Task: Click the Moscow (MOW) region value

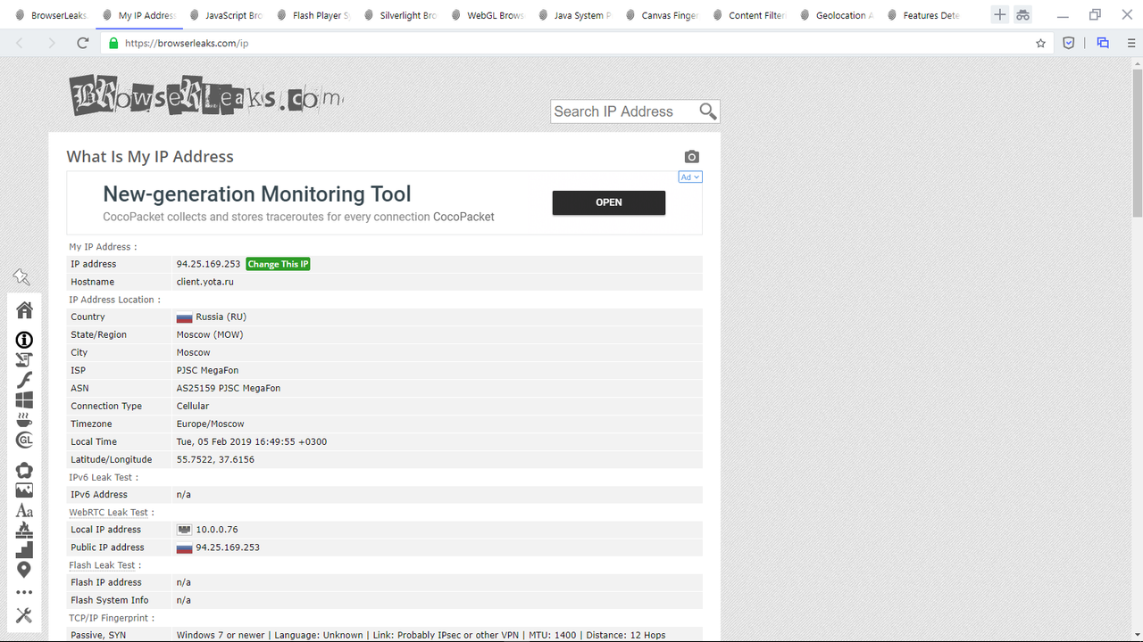Action: point(210,334)
